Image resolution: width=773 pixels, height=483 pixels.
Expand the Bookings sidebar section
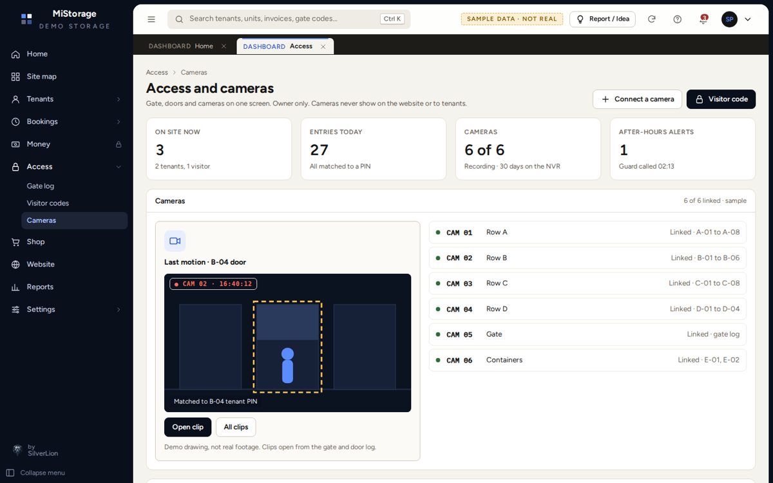[119, 122]
